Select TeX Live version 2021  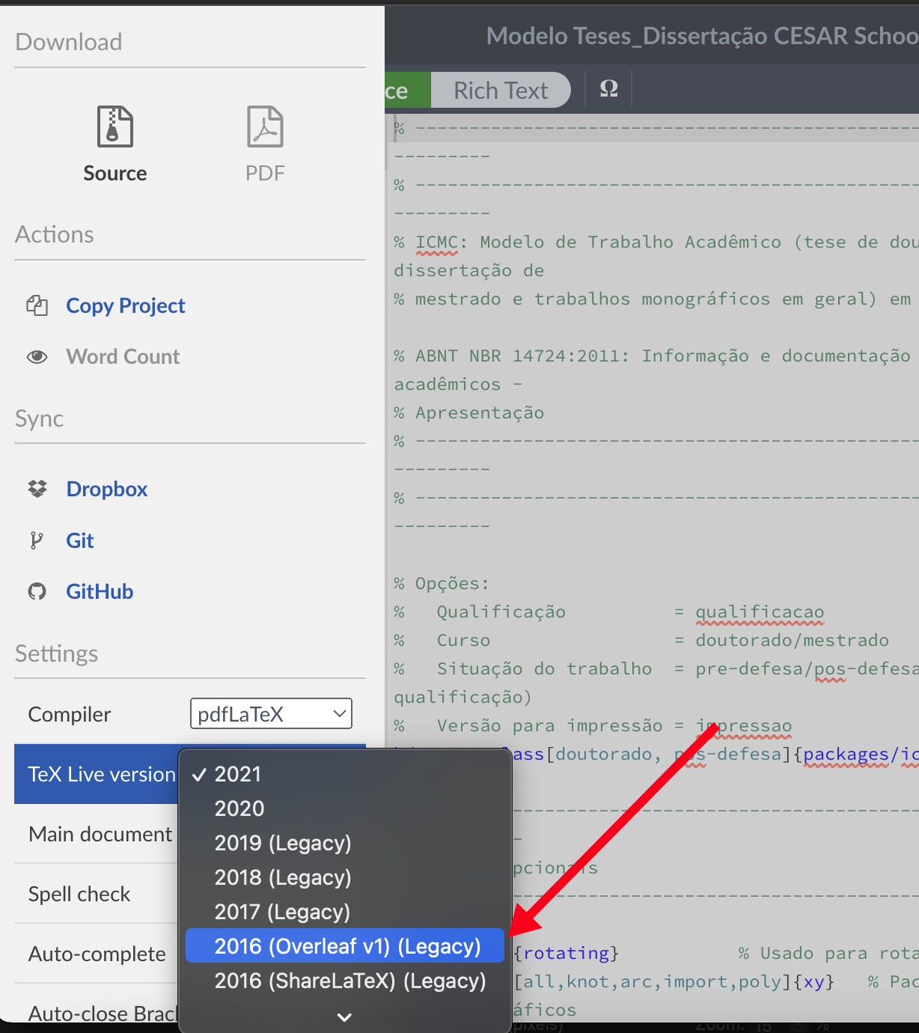coord(344,774)
